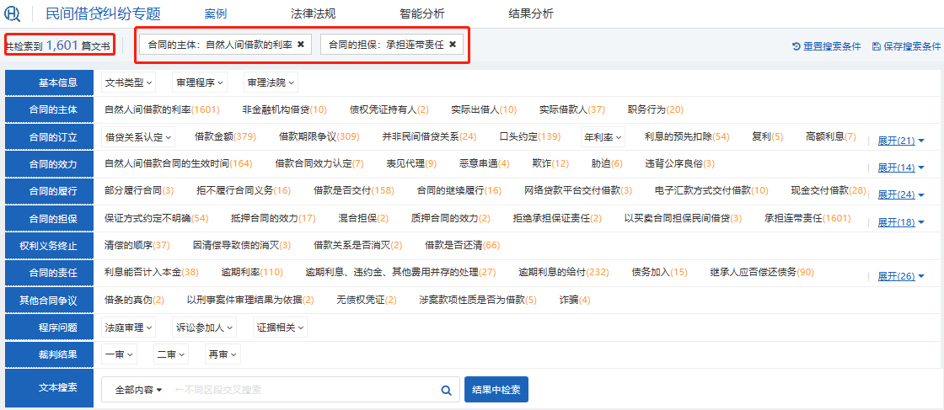Click the 保存搜索条件 save icon
This screenshot has height=410, width=944.
[877, 46]
